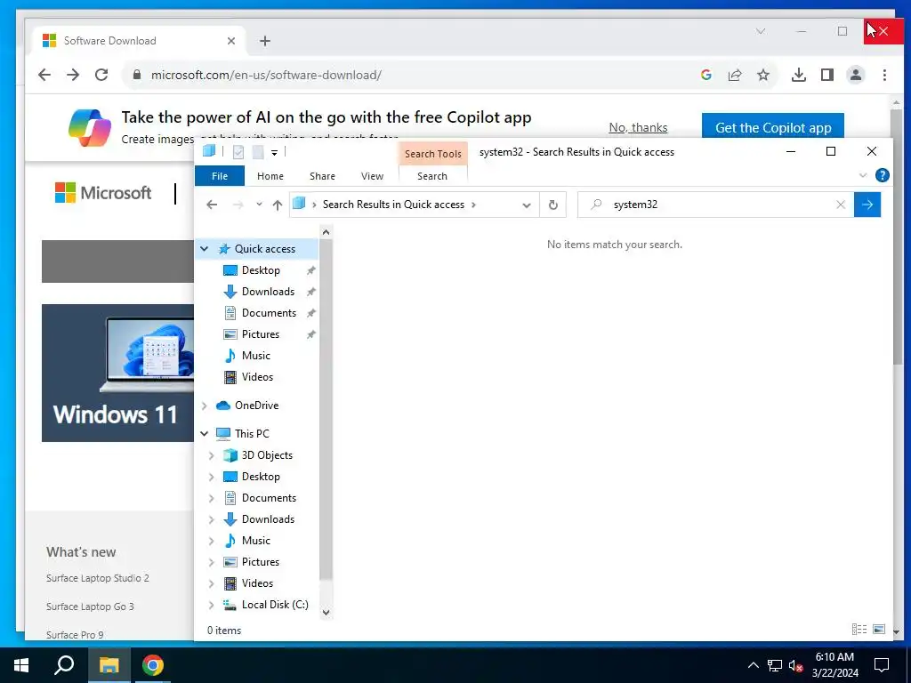
Task: Open Explorer help question mark
Action: (882, 175)
